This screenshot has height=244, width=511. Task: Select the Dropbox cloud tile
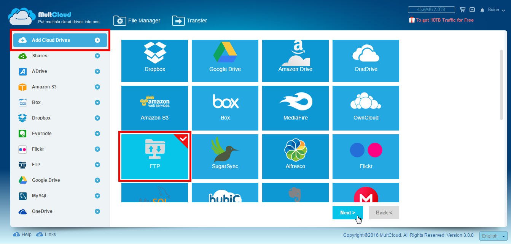pos(154,61)
